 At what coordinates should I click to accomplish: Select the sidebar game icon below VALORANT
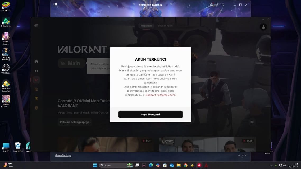(x=36, y=89)
